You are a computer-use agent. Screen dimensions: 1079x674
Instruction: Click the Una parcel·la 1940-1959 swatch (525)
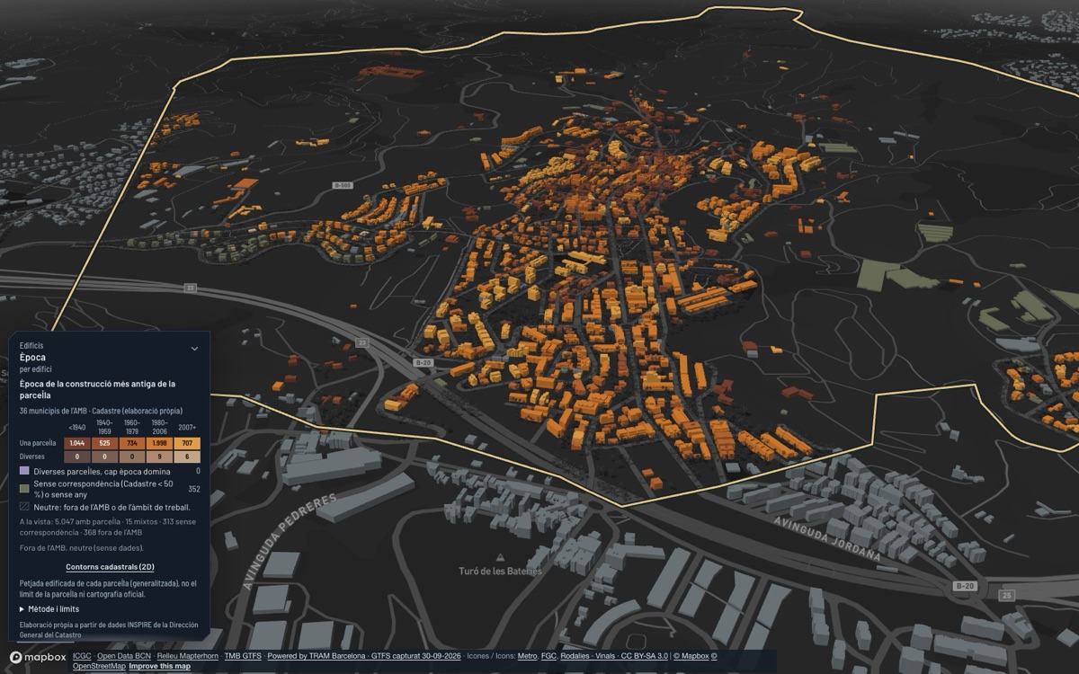click(x=104, y=443)
